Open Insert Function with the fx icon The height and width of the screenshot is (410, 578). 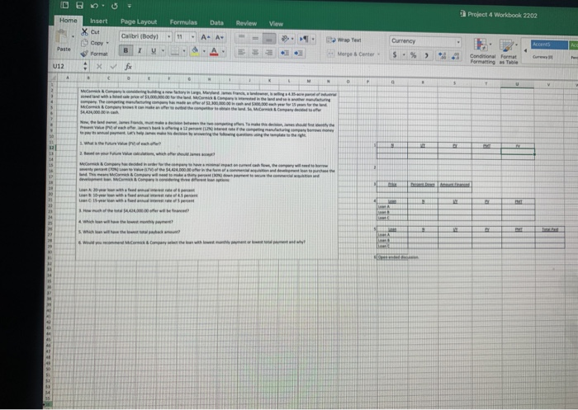click(128, 67)
